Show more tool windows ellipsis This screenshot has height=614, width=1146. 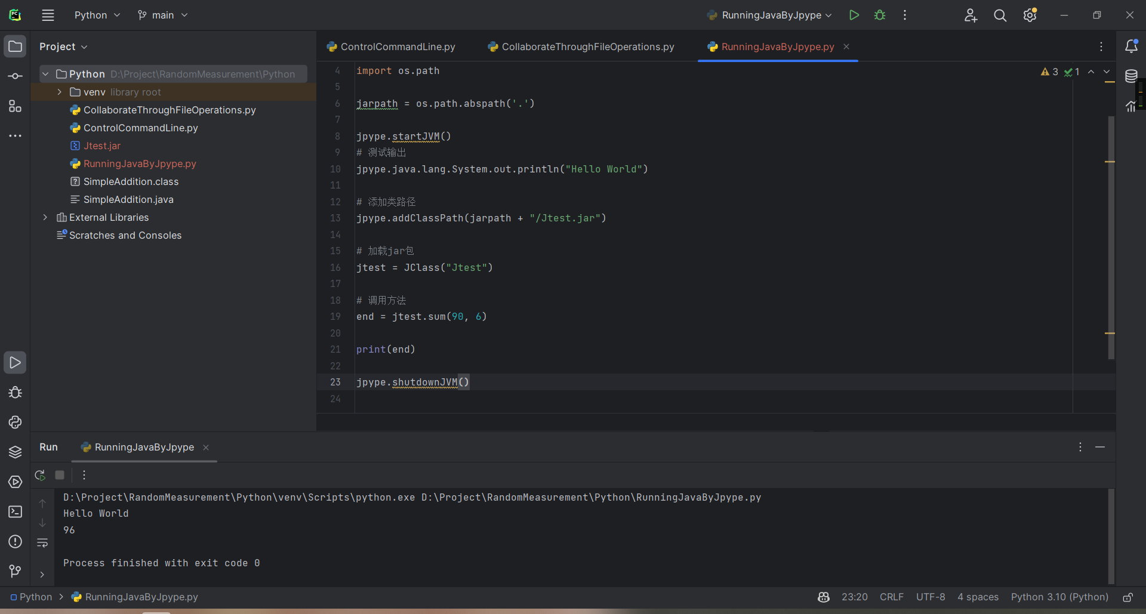(15, 136)
